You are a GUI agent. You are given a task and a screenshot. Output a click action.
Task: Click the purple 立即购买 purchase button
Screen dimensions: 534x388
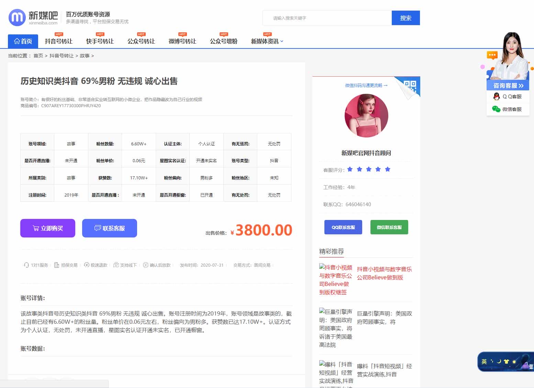47,228
